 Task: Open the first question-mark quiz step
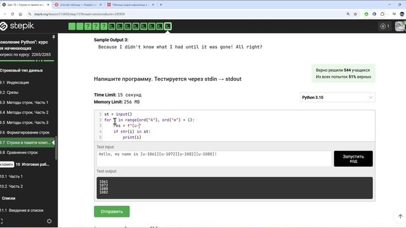tap(88, 27)
